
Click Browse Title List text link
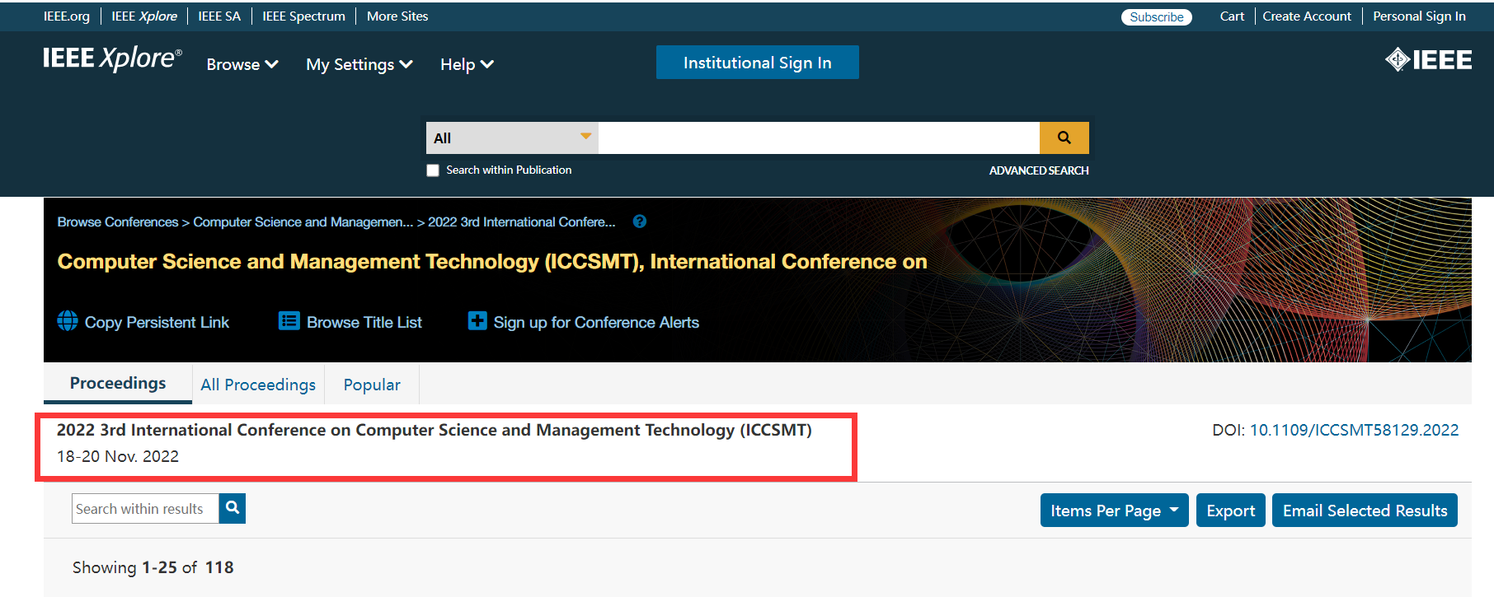364,322
